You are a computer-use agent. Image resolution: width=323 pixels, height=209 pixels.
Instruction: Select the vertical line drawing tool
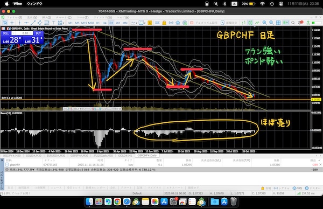pyautogui.click(x=19, y=23)
